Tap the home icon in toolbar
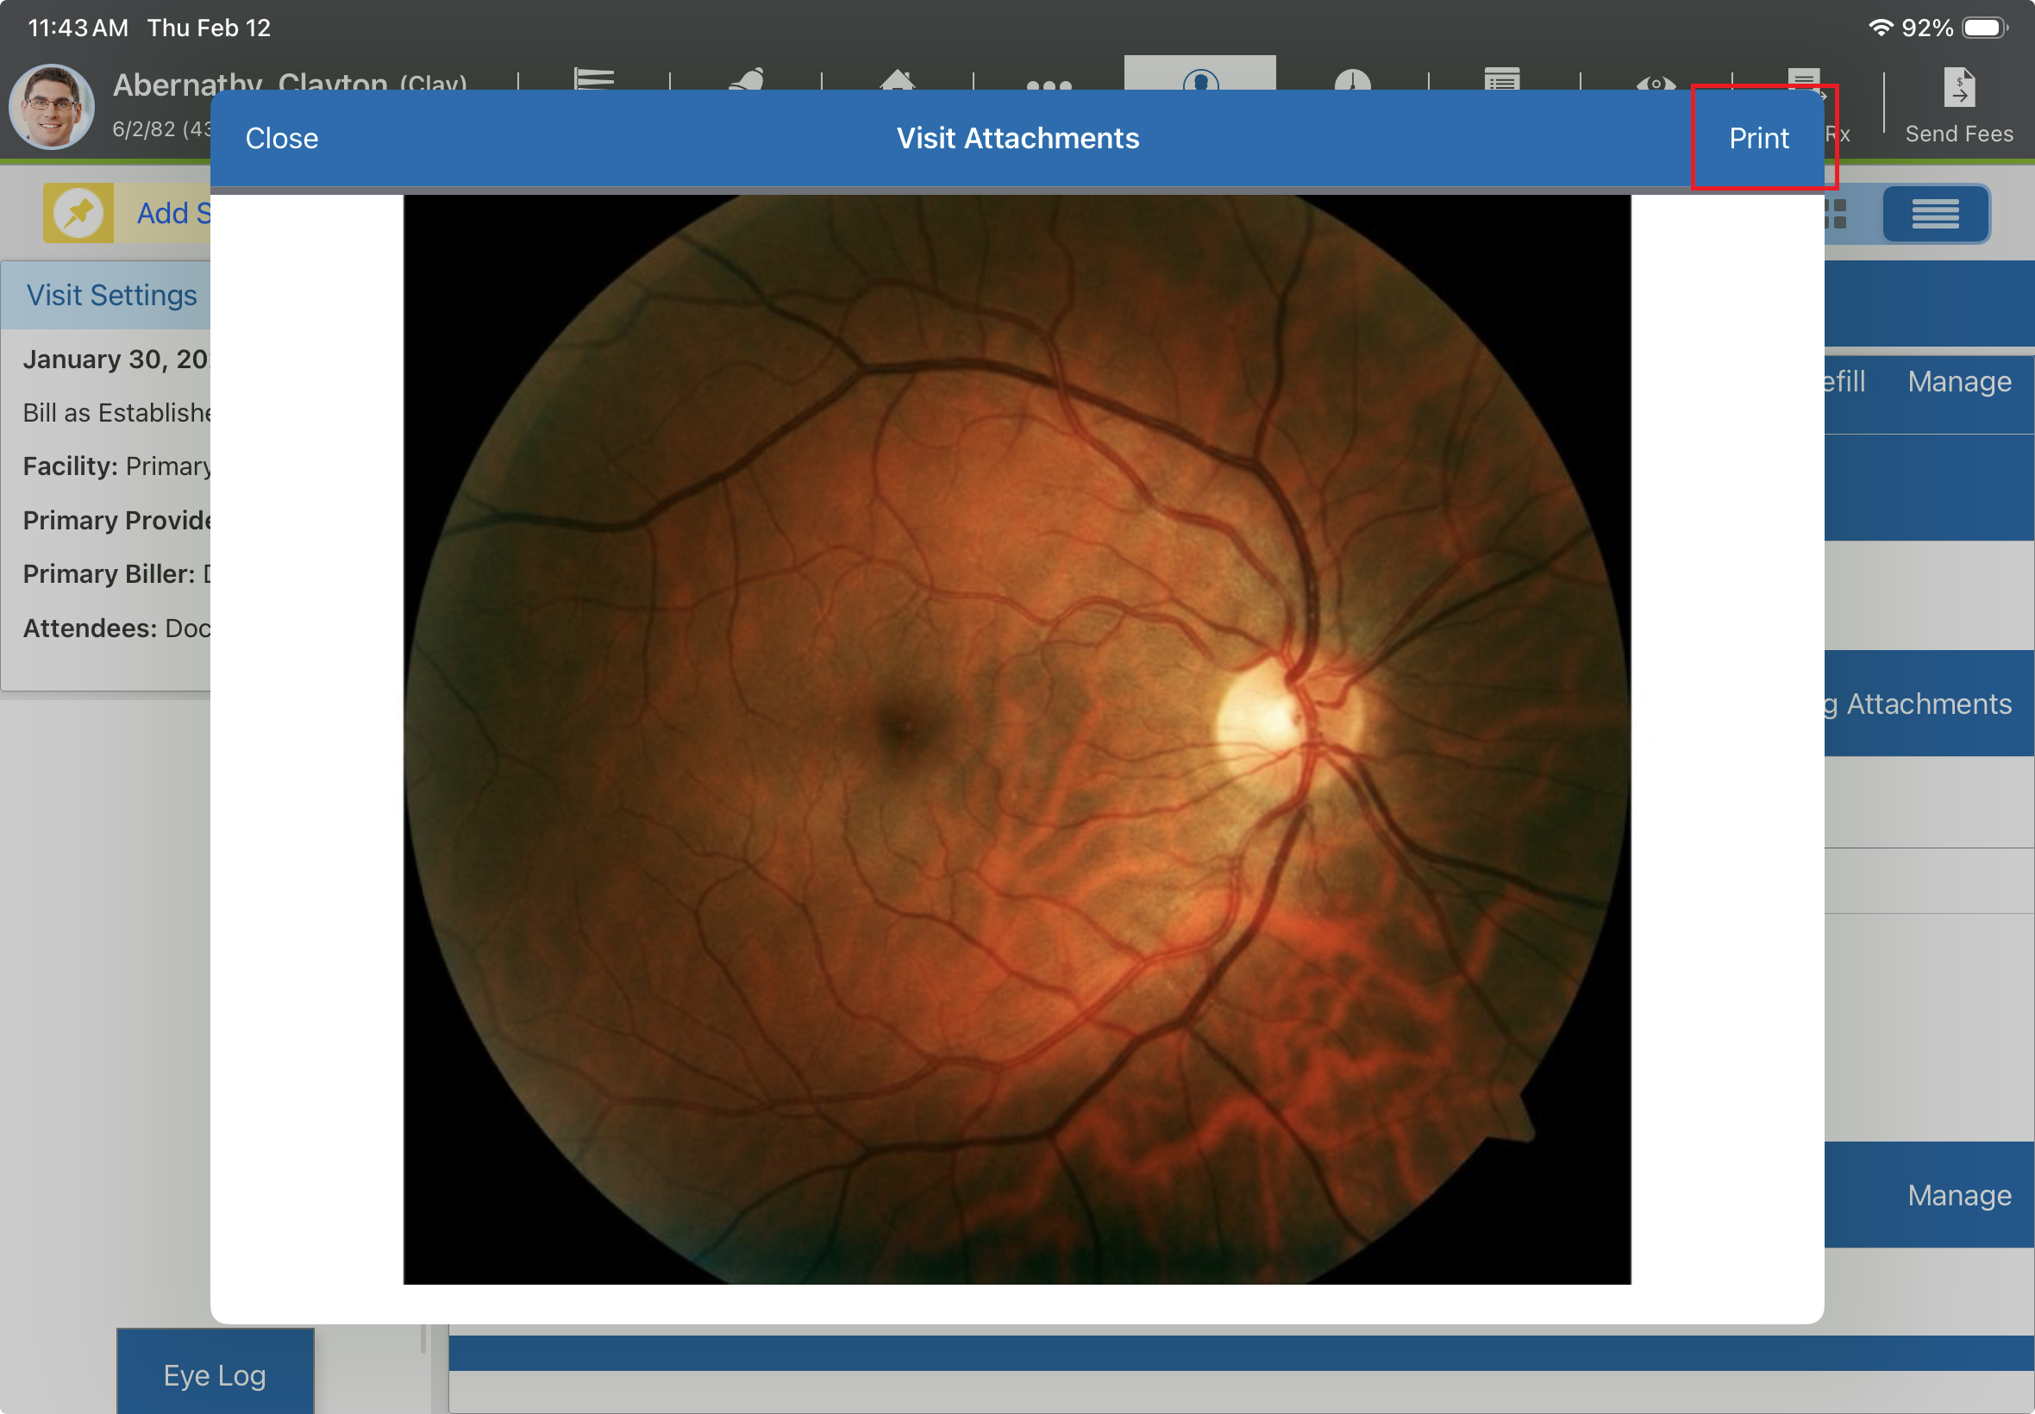 (x=897, y=78)
